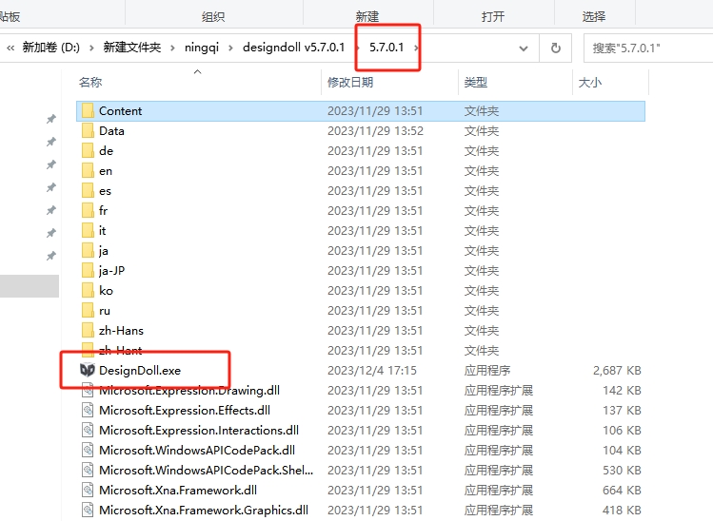Select the zh-Hans folder name
Screen dimensions: 713x521
pyautogui.click(x=121, y=331)
